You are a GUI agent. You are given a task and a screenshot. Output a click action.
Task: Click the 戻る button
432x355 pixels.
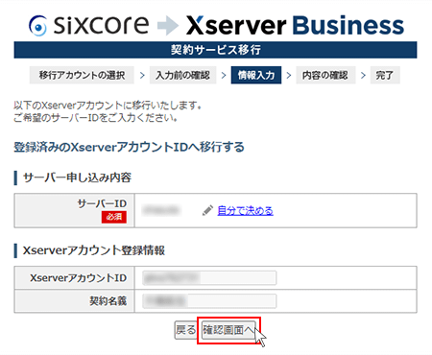tap(185, 330)
